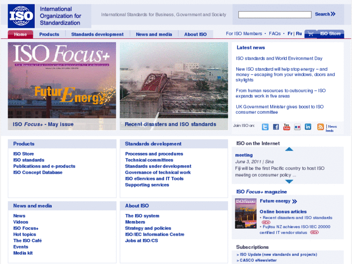The image size is (352, 264).
Task: Open Governance of technical work link
Action: point(158,172)
